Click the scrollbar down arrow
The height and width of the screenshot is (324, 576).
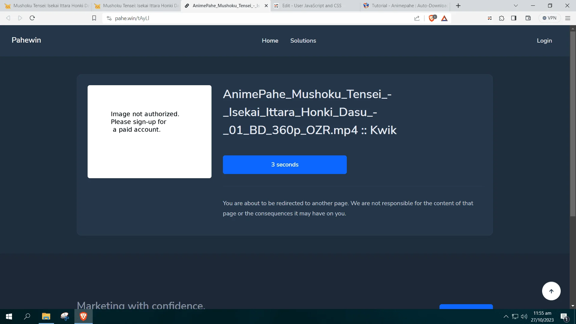coord(573,306)
